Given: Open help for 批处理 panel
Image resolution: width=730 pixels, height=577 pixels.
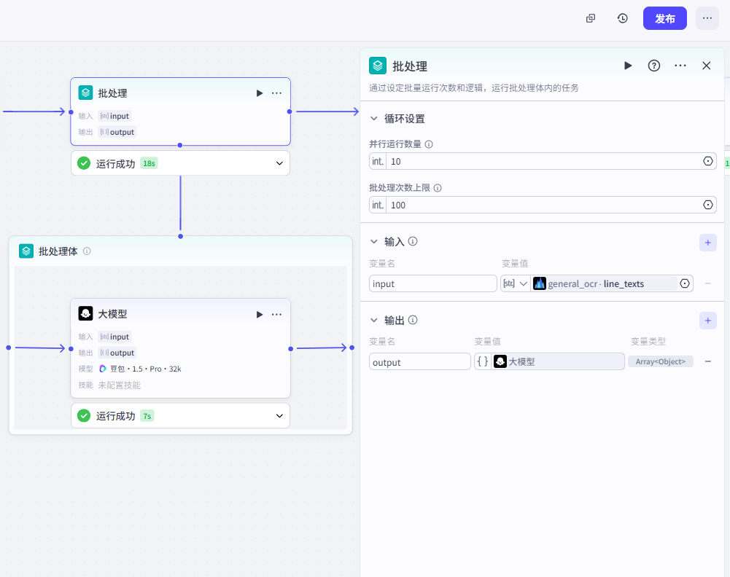Looking at the screenshot, I should (654, 66).
